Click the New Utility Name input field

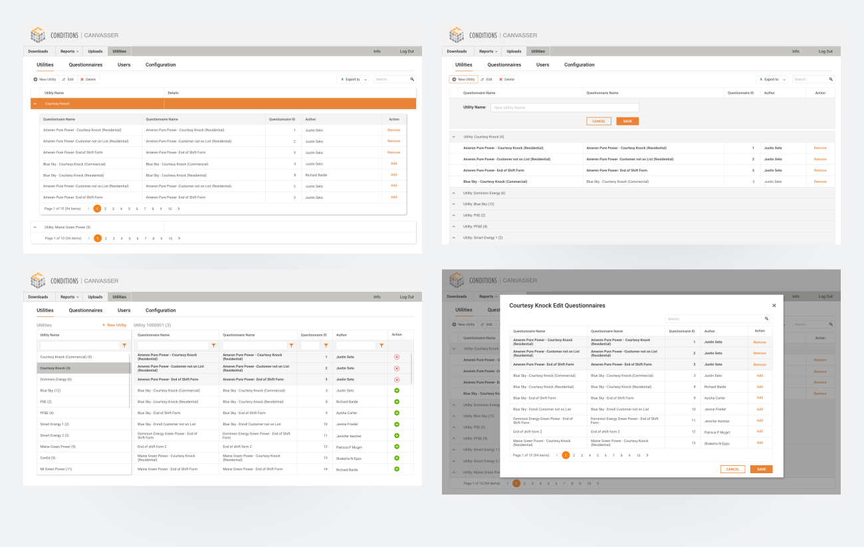(564, 108)
